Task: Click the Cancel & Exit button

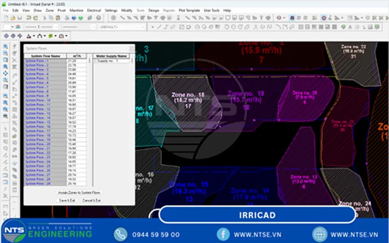Action: point(92,200)
